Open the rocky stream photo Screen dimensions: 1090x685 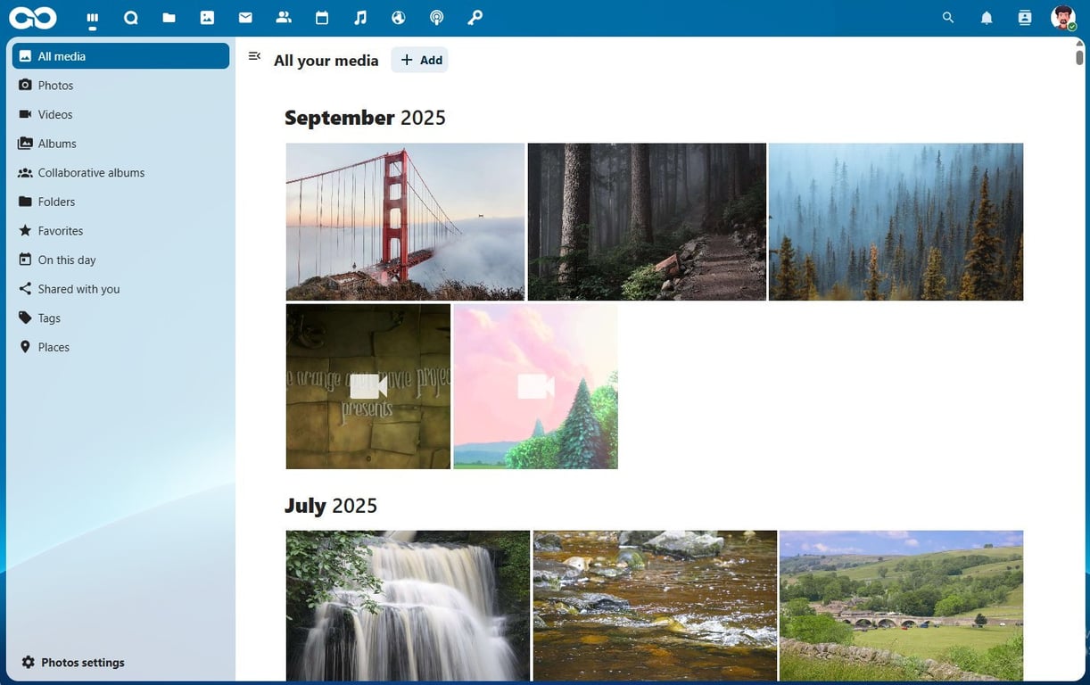(x=655, y=607)
